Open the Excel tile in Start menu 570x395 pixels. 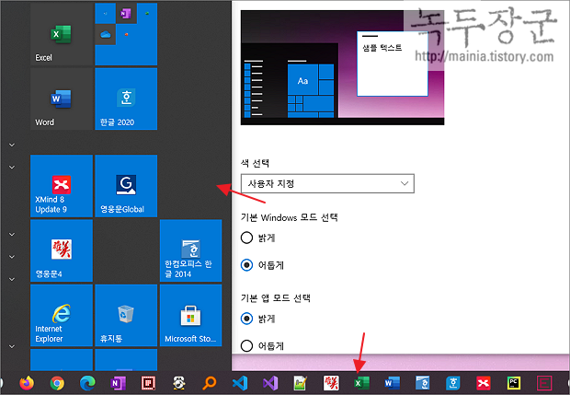pyautogui.click(x=62, y=34)
